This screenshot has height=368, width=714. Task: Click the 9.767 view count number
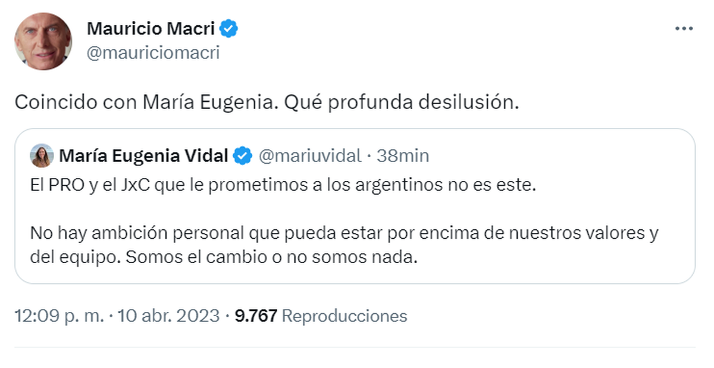click(x=256, y=316)
